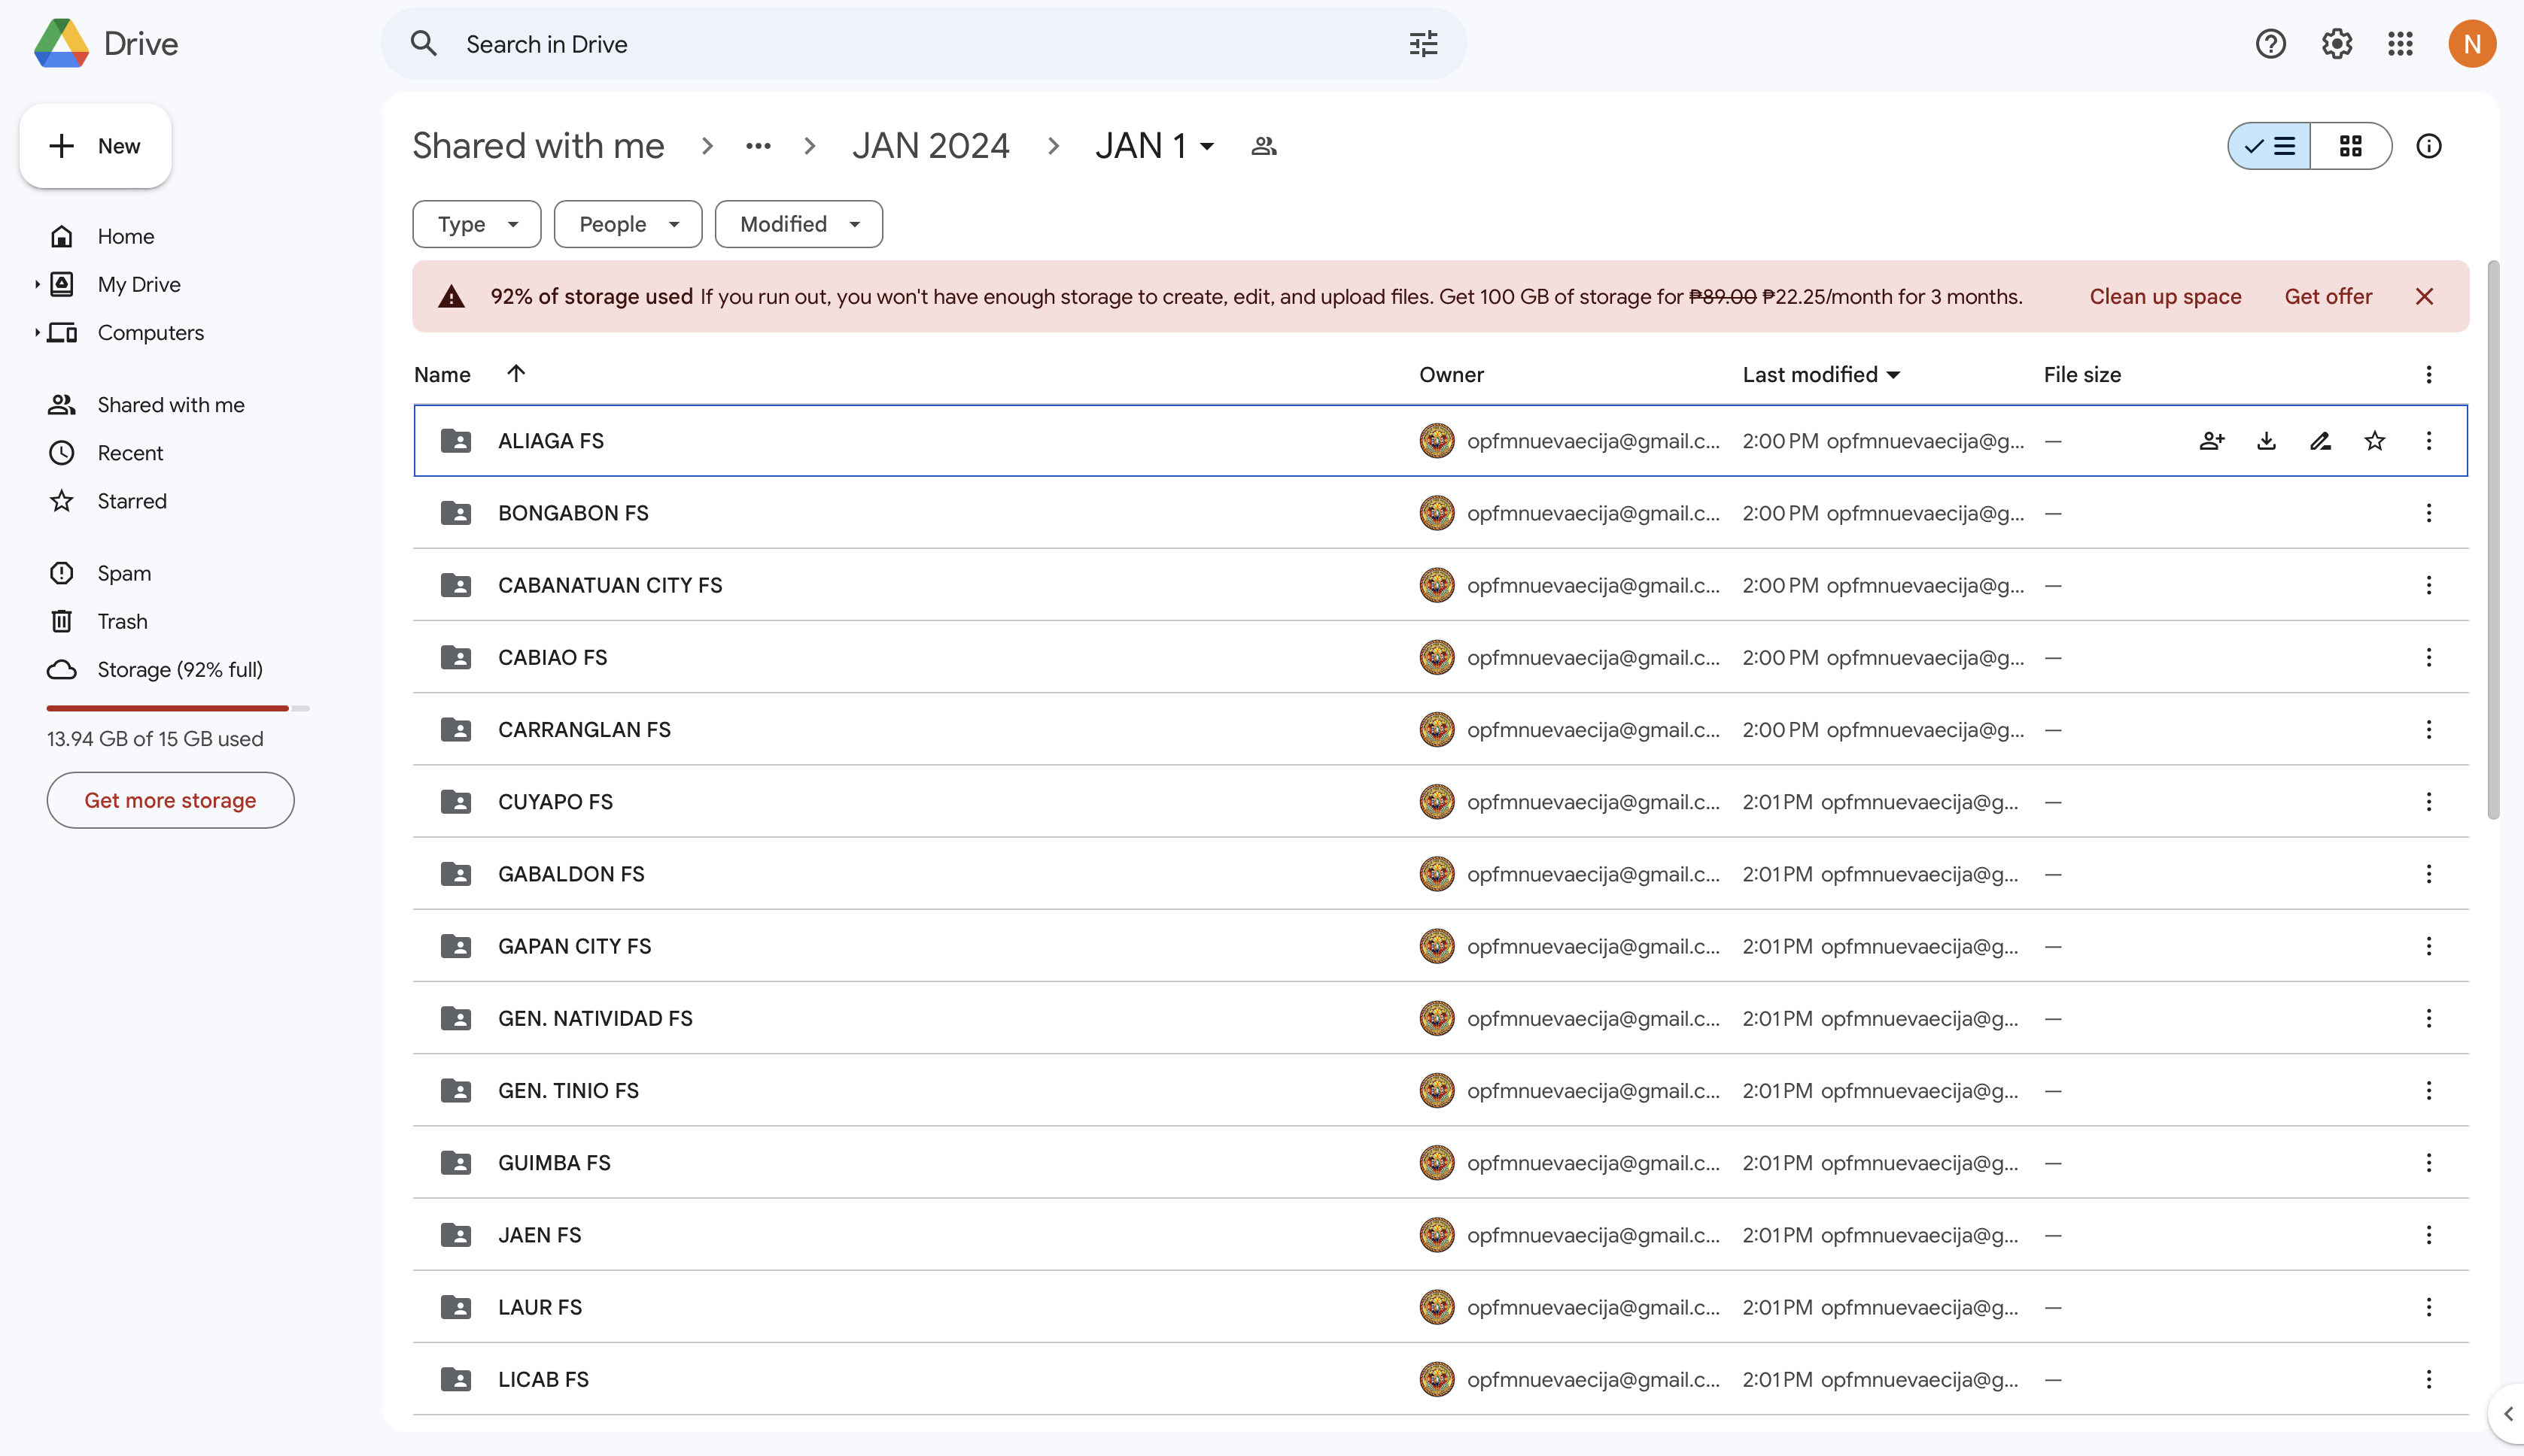Image resolution: width=2524 pixels, height=1456 pixels.
Task: Rename the ALIAGA FS folder
Action: [x=2320, y=441]
